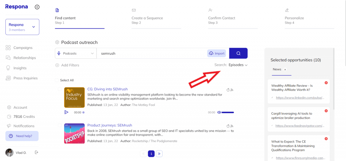Go to next results page
This screenshot has width=346, height=161.
tap(159, 154)
